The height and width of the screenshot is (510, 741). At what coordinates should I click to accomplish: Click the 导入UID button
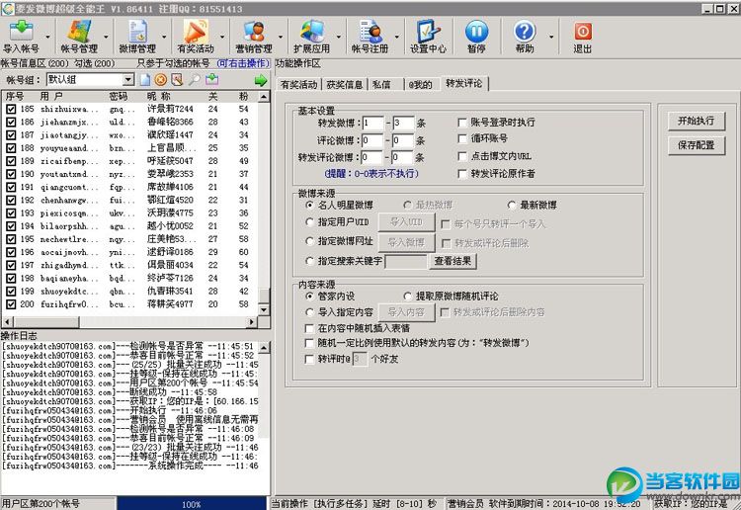(406, 221)
